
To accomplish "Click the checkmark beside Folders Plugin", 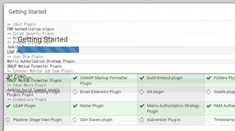I will tap(208, 78).
